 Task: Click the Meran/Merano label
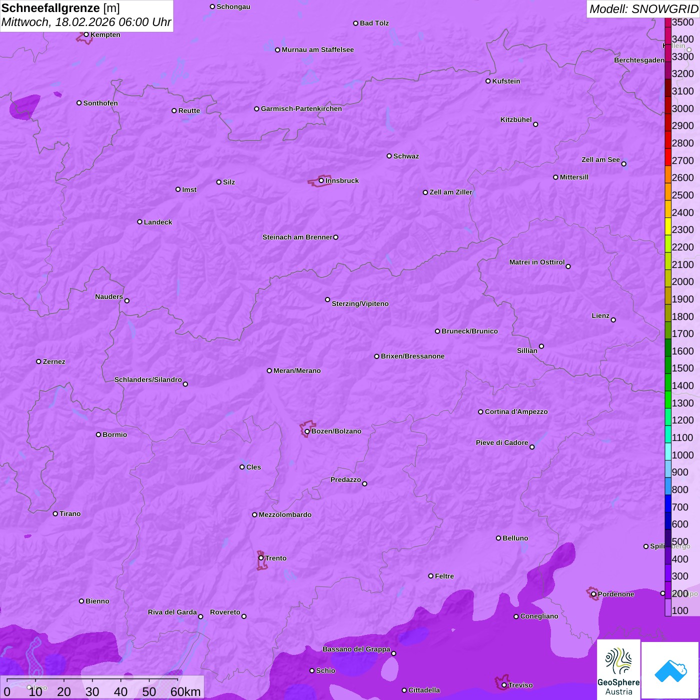(x=297, y=370)
